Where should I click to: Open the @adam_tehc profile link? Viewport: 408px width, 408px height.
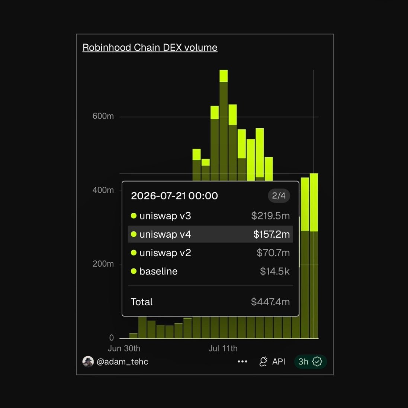tap(122, 362)
